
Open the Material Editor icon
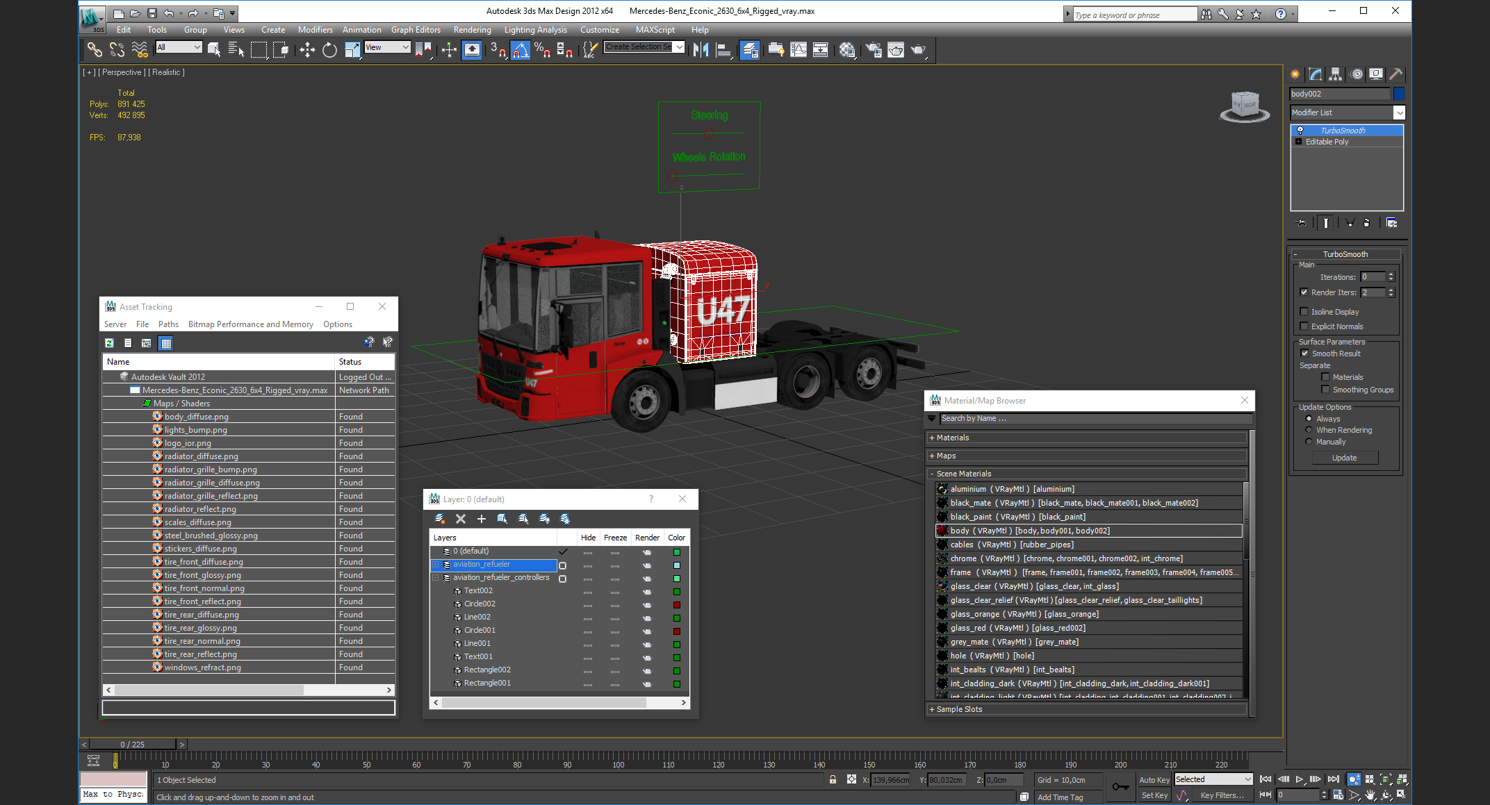click(846, 49)
